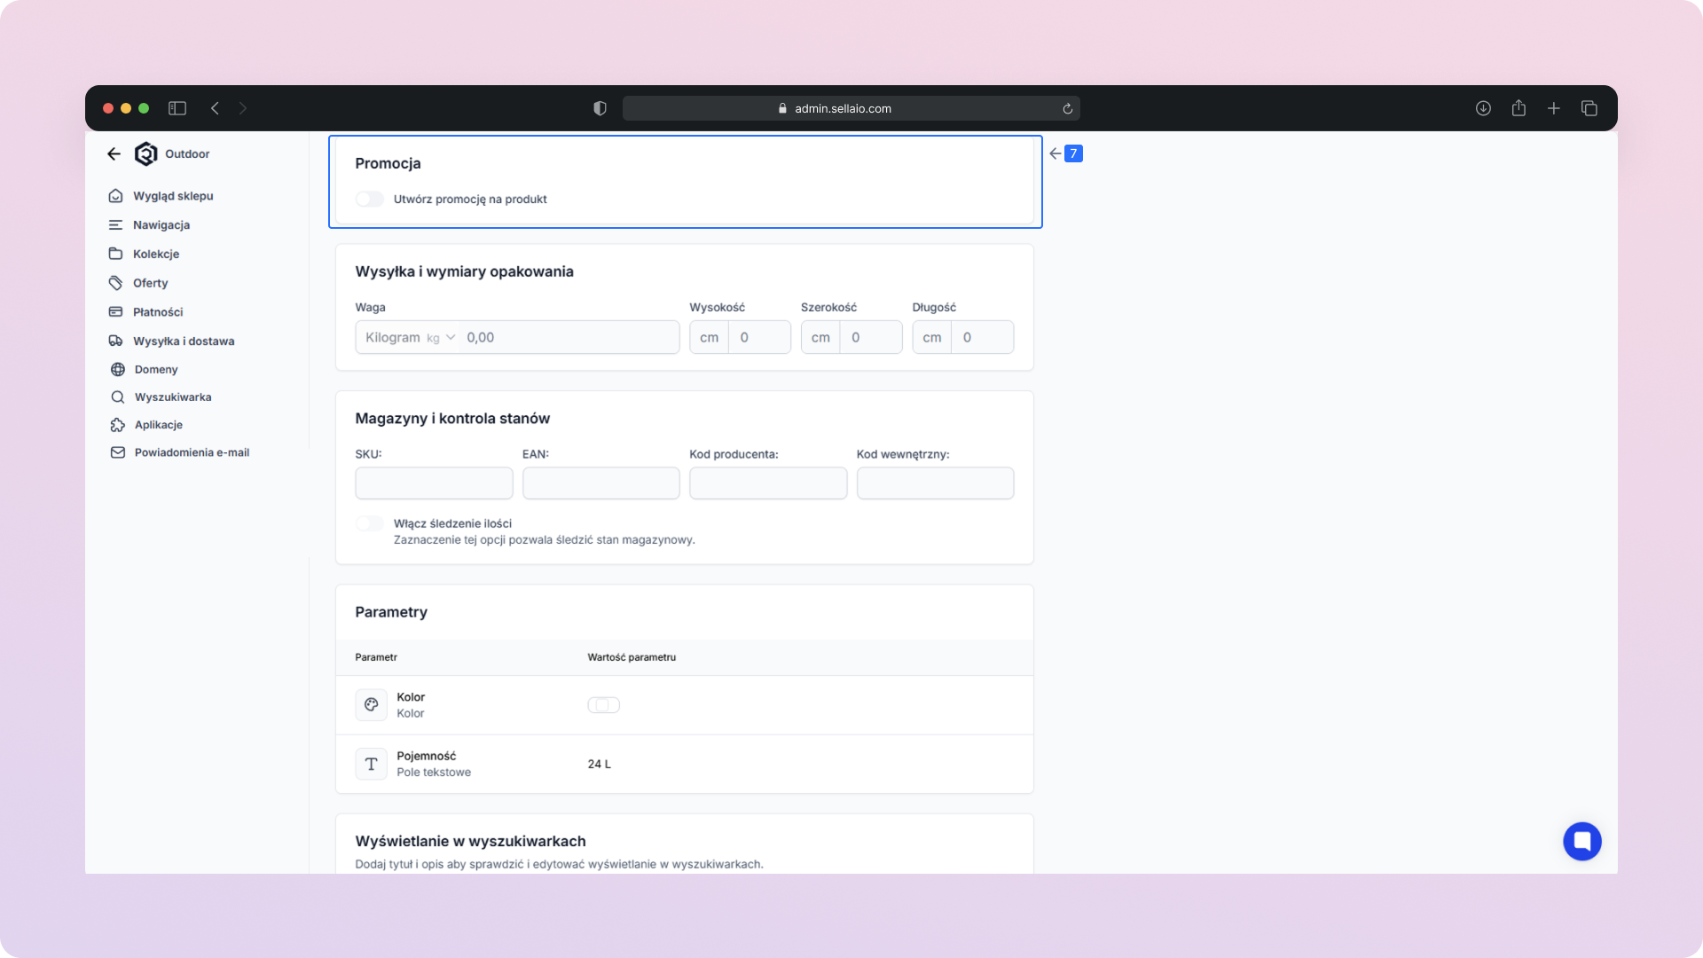The width and height of the screenshot is (1703, 958).
Task: Click the Sellaio logo icon
Action: 145,153
